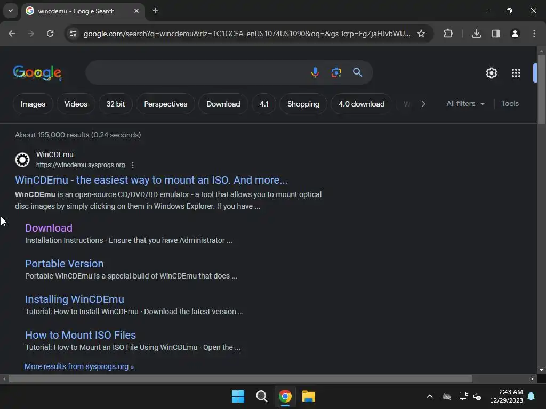546x409 pixels.
Task: Show more filter chips with right chevron
Action: 423,104
